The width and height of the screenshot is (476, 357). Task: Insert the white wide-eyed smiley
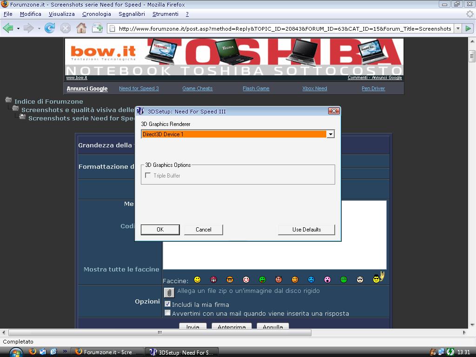[x=360, y=279]
